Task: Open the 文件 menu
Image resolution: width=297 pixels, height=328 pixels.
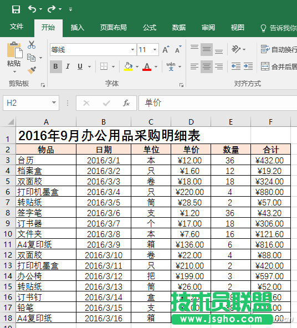Action: click(x=17, y=27)
